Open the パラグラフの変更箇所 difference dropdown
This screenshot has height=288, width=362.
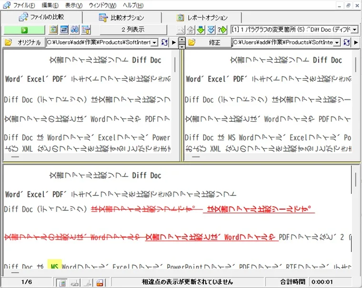pos(355,29)
